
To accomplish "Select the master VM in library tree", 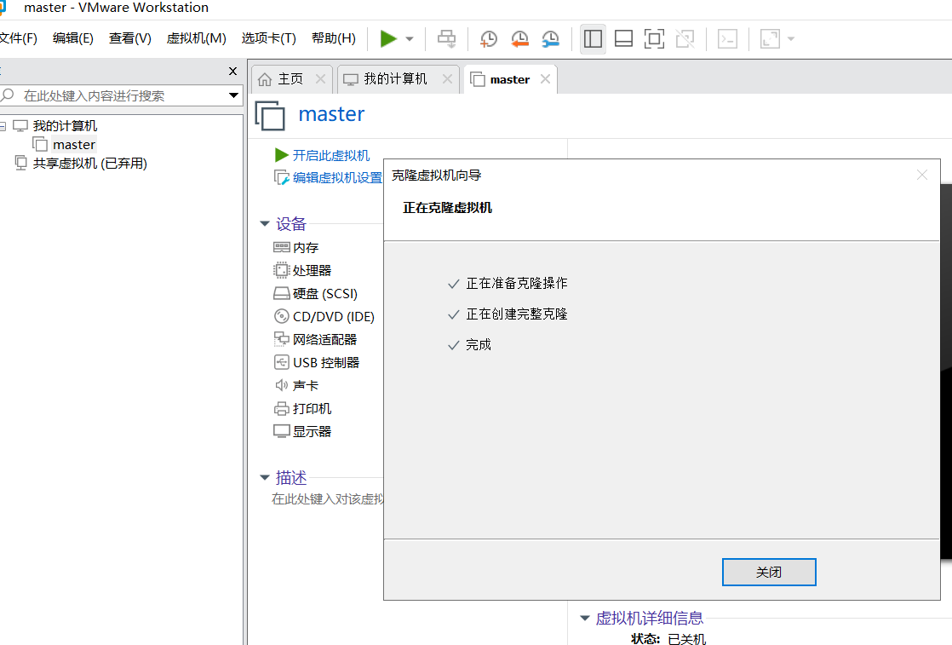I will [x=73, y=145].
